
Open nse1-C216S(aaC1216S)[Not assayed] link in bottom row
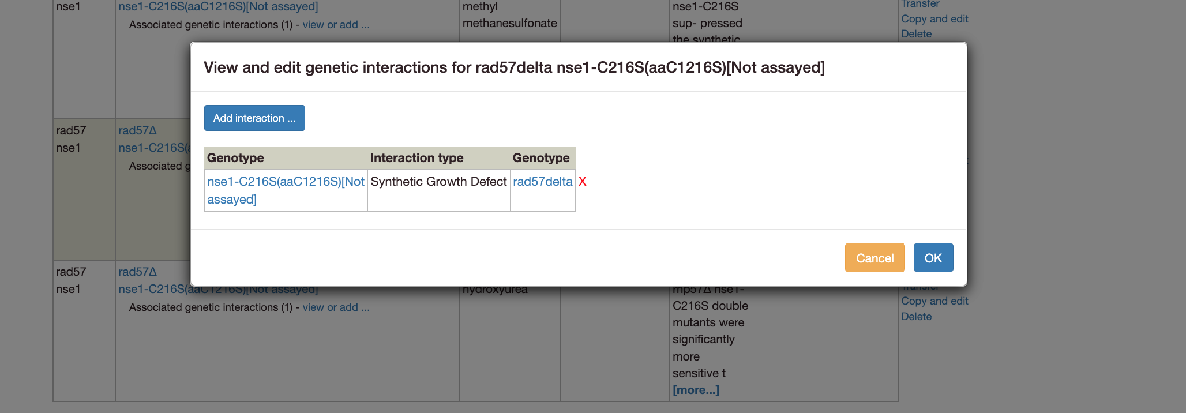(217, 288)
